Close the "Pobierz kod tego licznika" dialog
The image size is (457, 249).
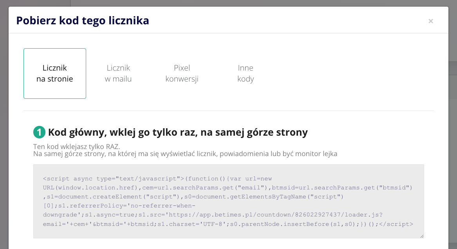pyautogui.click(x=431, y=21)
